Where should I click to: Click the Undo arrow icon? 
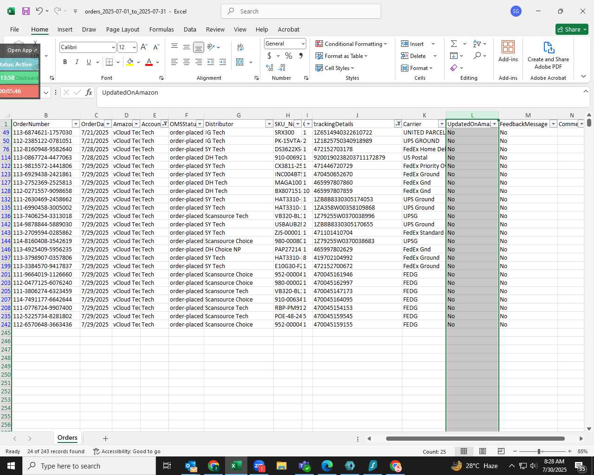(x=39, y=11)
